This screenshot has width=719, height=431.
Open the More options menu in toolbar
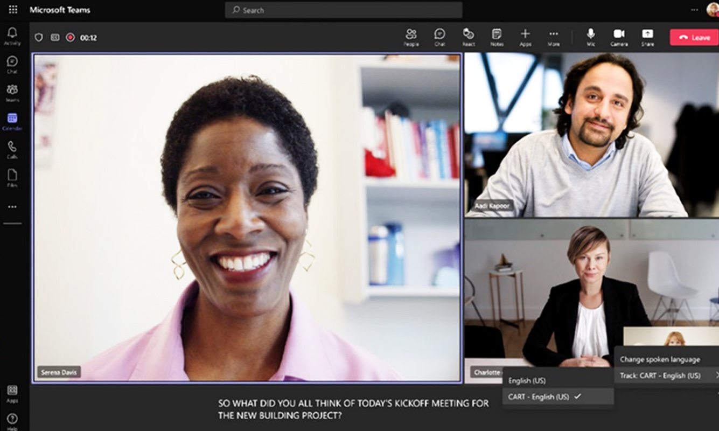[554, 37]
